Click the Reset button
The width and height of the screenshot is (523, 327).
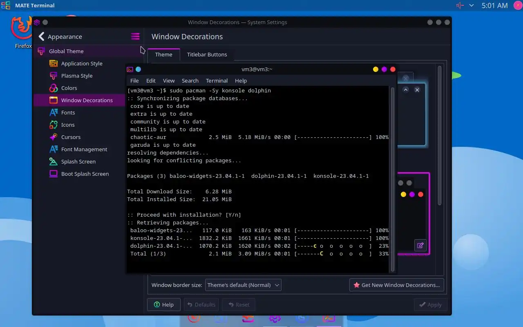point(239,305)
